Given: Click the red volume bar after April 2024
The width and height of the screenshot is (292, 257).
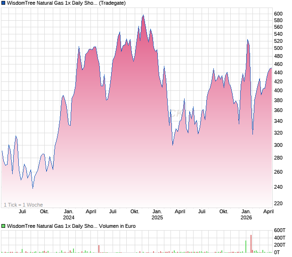Looking at the screenshot, I should click(99, 249).
